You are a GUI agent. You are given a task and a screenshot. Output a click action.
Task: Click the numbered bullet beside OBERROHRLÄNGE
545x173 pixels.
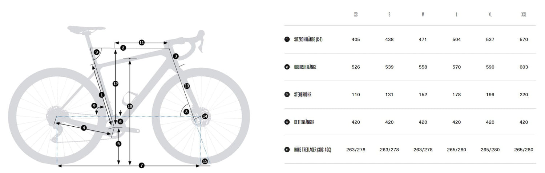(287, 67)
